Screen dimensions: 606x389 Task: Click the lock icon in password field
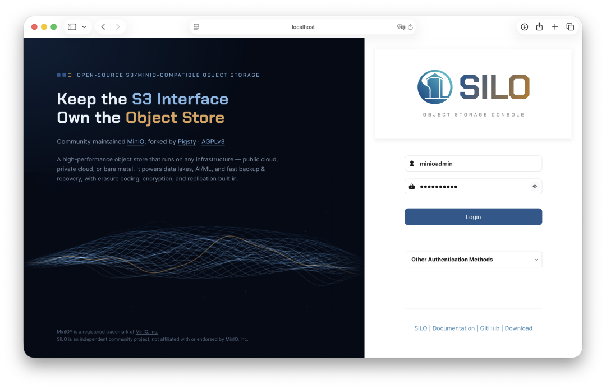tap(412, 187)
